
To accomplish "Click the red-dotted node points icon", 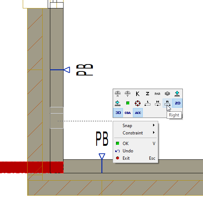I will pyautogui.click(x=138, y=103).
